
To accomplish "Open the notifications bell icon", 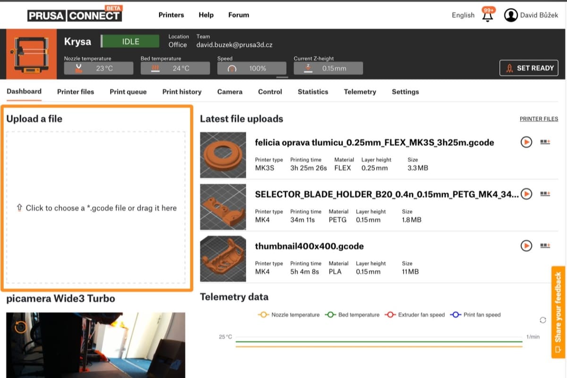I will click(487, 15).
